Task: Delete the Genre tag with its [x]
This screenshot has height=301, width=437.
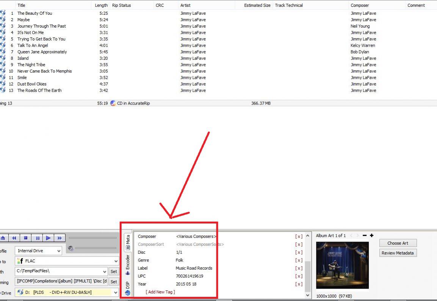Action: pyautogui.click(x=299, y=260)
